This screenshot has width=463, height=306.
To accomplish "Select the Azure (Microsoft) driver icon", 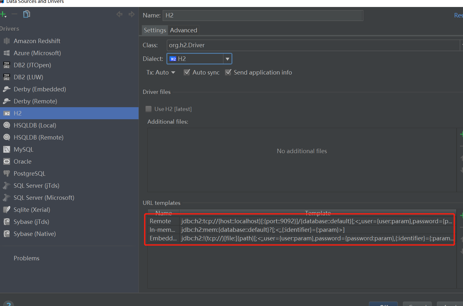I will click(7, 53).
